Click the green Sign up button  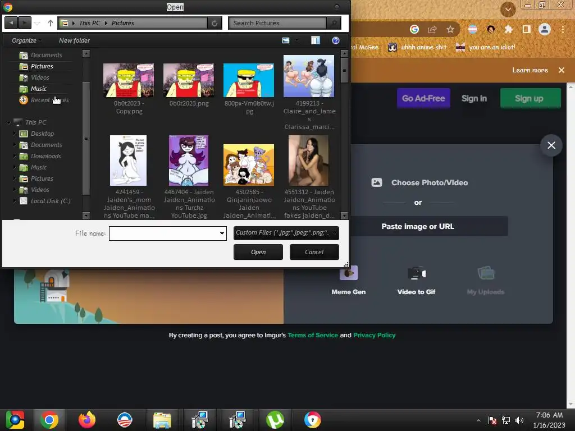[530, 98]
